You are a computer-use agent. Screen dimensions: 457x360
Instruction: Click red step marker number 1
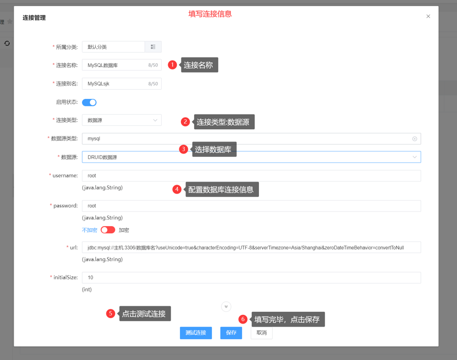point(172,65)
